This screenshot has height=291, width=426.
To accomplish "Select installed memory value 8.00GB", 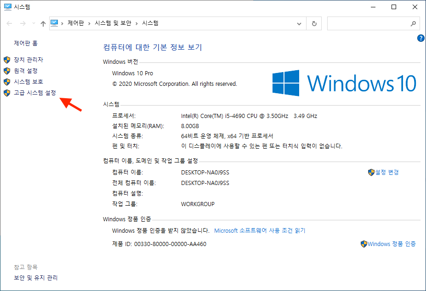I will click(x=190, y=126).
